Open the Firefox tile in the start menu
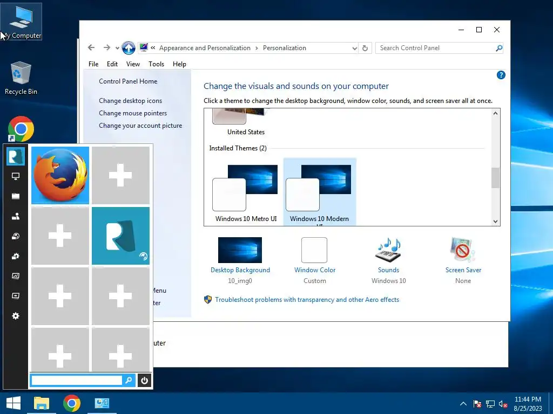The width and height of the screenshot is (553, 414). [60, 175]
